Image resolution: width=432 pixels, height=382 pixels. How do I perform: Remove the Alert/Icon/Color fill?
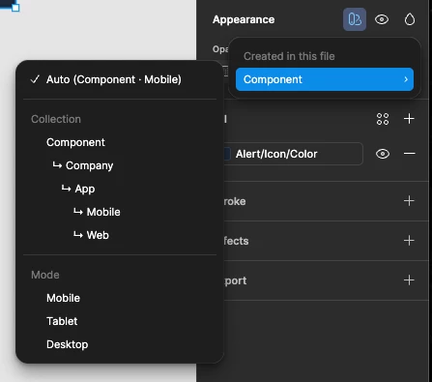click(x=410, y=154)
